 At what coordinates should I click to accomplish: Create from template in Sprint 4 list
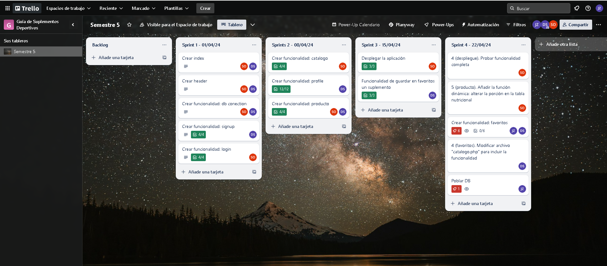524,203
